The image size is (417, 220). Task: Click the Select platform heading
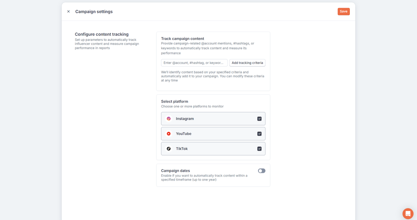(174, 101)
